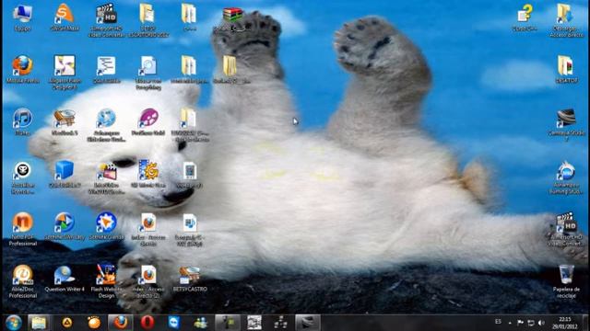590x331 pixels.
Task: Click the network tray icon
Action: [531, 323]
